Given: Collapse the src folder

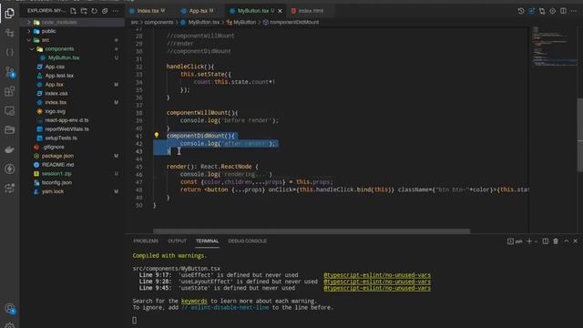Looking at the screenshot, I should coord(28,40).
